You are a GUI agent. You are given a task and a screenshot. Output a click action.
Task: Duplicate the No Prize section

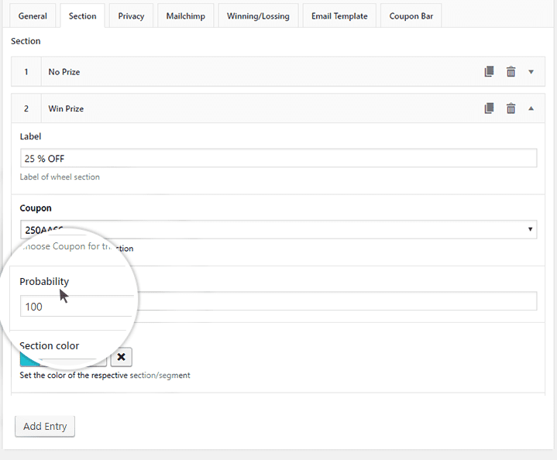489,72
